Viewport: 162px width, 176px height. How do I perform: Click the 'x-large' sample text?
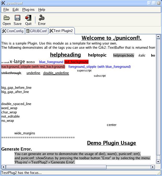coord(17,62)
